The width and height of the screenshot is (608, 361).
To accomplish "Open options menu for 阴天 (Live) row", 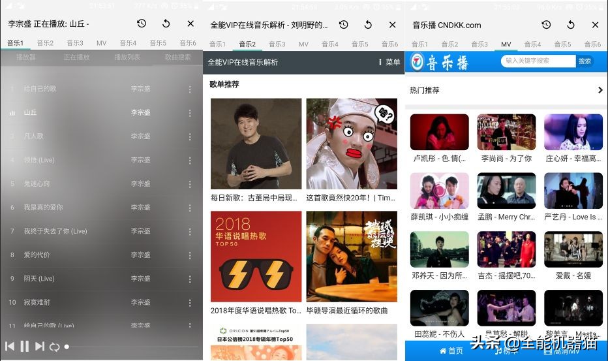I will pyautogui.click(x=190, y=279).
